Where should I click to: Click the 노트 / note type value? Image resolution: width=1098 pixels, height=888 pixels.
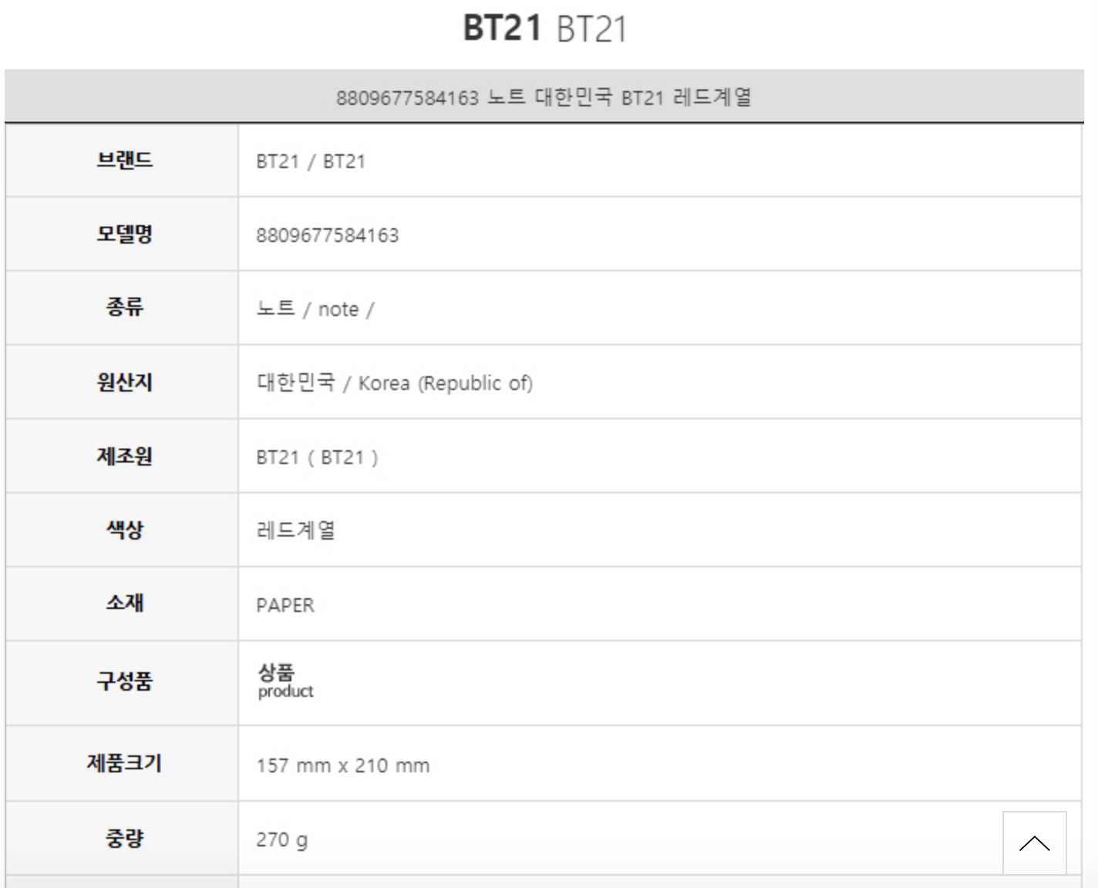tap(315, 309)
